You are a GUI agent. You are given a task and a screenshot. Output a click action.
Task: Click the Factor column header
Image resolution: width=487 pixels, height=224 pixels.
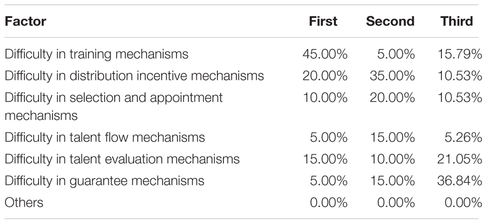click(x=26, y=21)
